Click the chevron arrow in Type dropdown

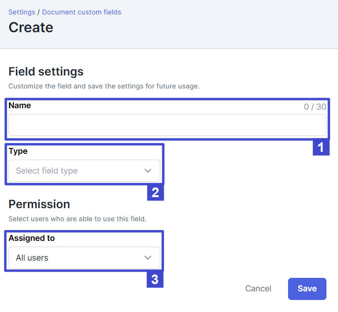(148, 171)
